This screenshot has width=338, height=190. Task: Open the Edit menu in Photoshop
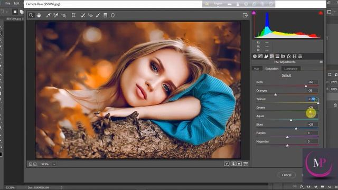click(16, 4)
